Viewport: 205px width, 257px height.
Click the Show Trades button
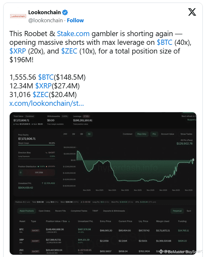pos(186,134)
